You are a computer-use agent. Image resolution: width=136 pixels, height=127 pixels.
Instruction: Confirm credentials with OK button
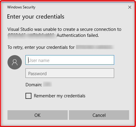[37, 115]
